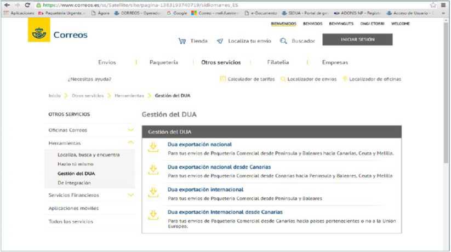
Task: Expand the Servicios Financieros sidebar section
Action: pos(130,195)
